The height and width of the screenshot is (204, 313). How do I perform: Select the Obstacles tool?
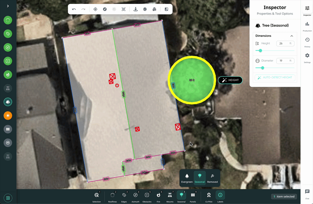(147, 196)
